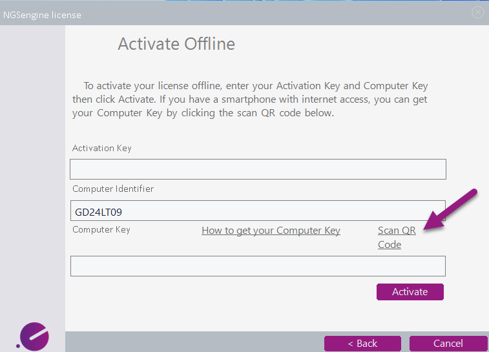Click the purple arrow pointing to Scan QR
489x352 pixels.
point(450,209)
